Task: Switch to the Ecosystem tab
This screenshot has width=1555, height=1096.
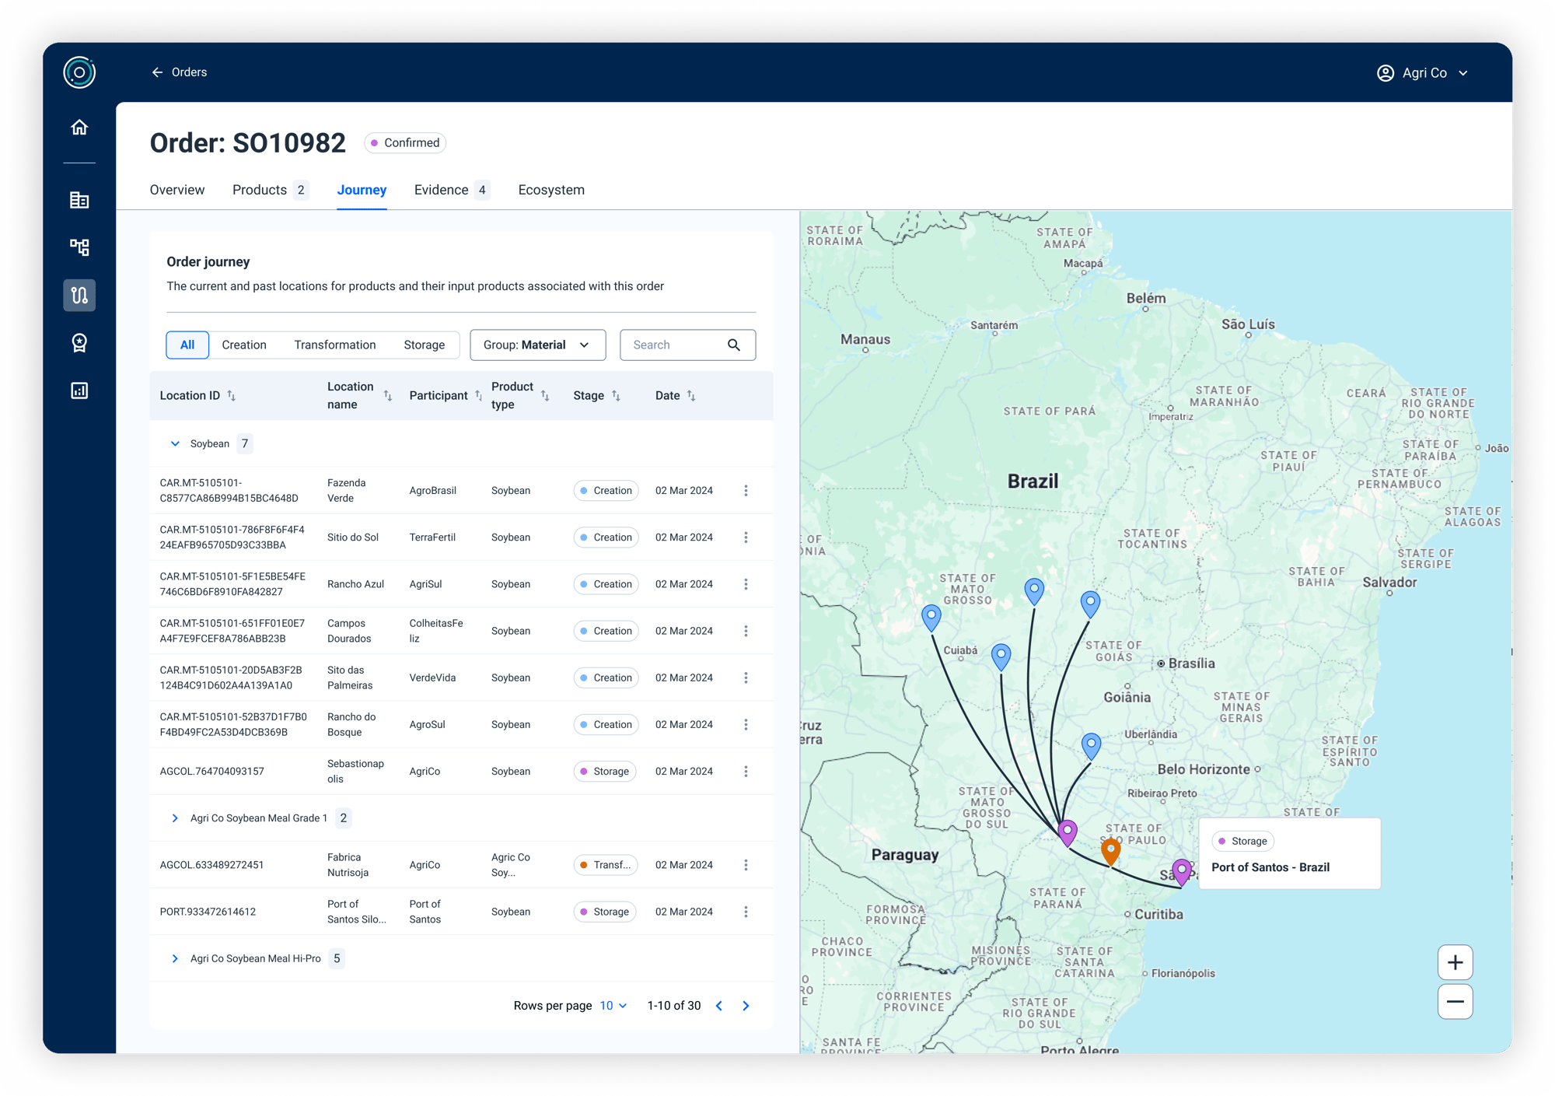Action: [x=551, y=190]
